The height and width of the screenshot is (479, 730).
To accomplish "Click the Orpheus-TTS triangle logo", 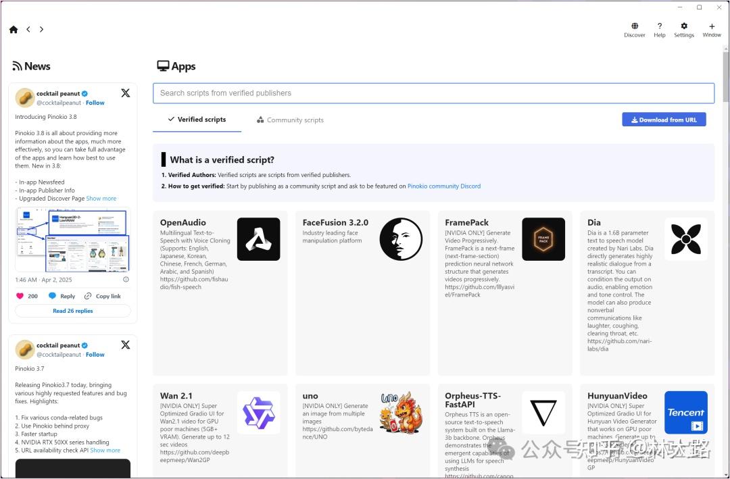I will (x=543, y=412).
